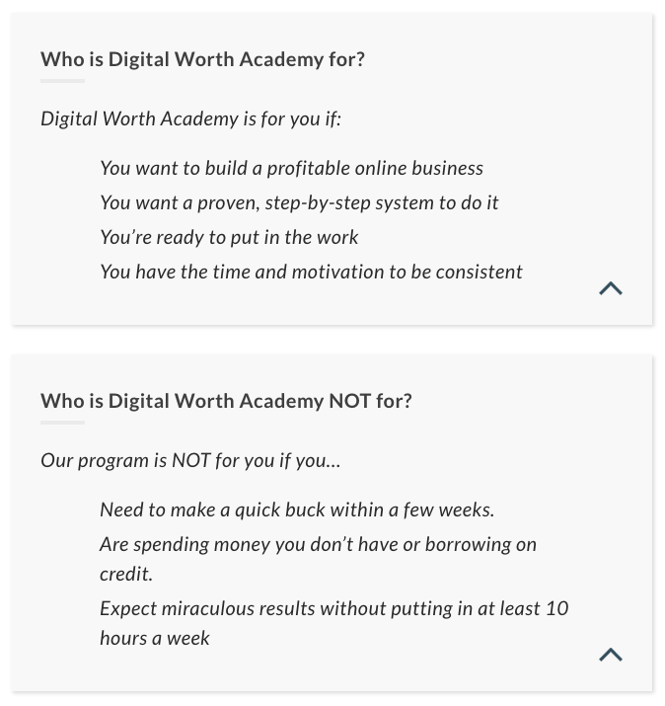Image resolution: width=665 pixels, height=706 pixels.
Task: Click the 'Who is Digital Worth Academy NOT for?' heading
Action: point(226,401)
